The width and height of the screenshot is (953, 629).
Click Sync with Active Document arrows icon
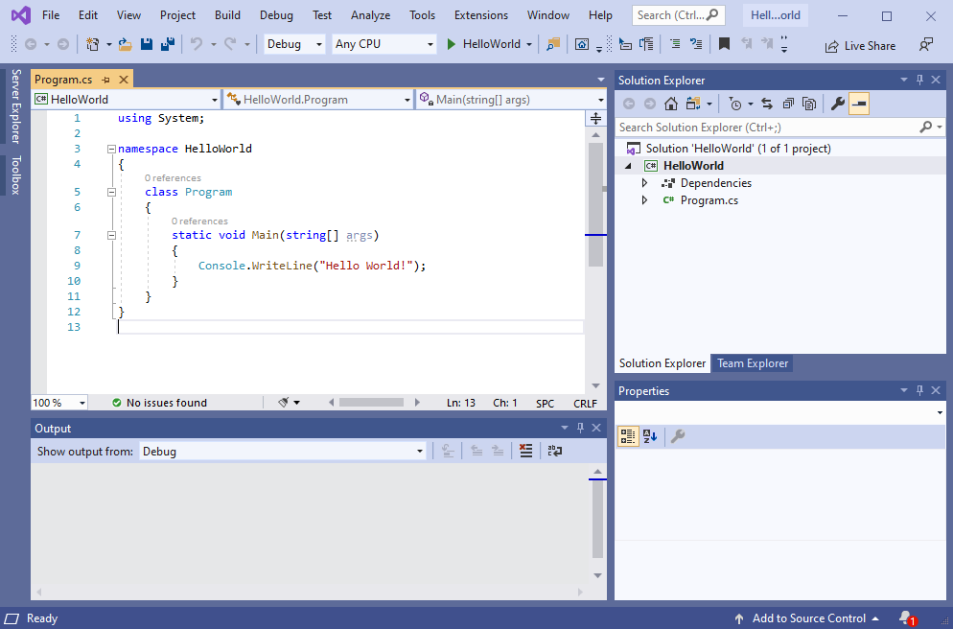point(767,104)
